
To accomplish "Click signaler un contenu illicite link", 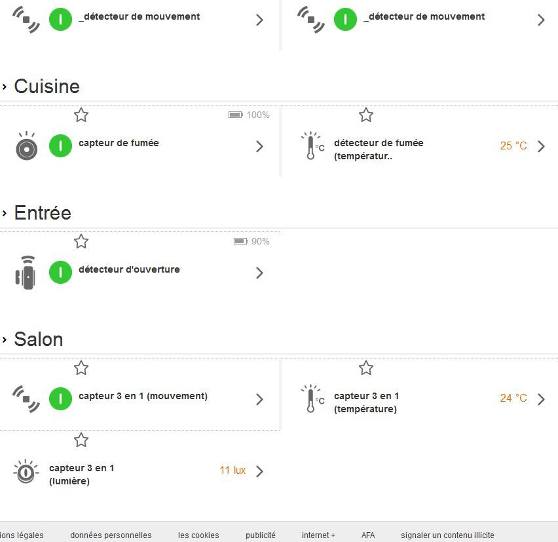I will pos(447,535).
